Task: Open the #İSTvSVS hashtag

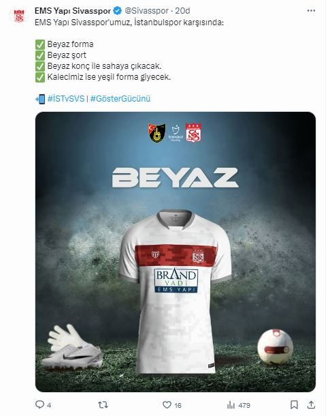Action: point(66,99)
